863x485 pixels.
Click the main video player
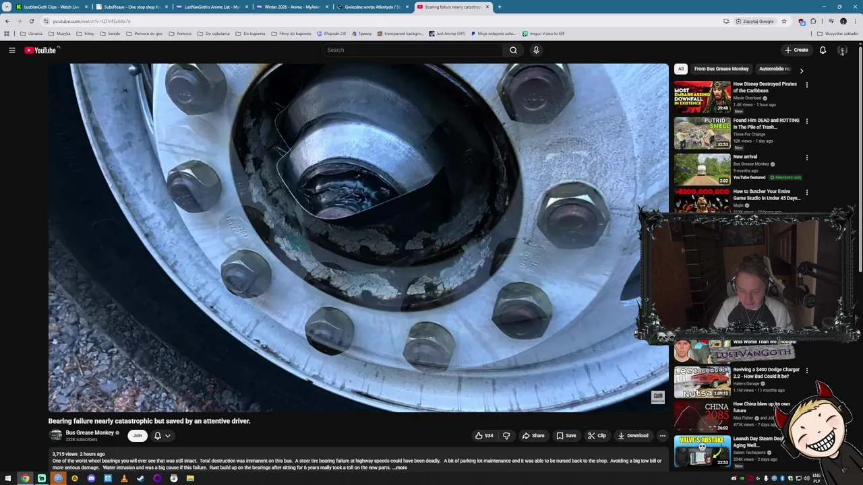point(358,237)
